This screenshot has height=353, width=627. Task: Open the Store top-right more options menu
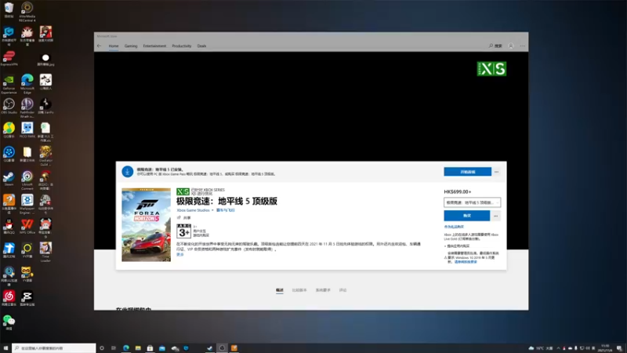(522, 46)
